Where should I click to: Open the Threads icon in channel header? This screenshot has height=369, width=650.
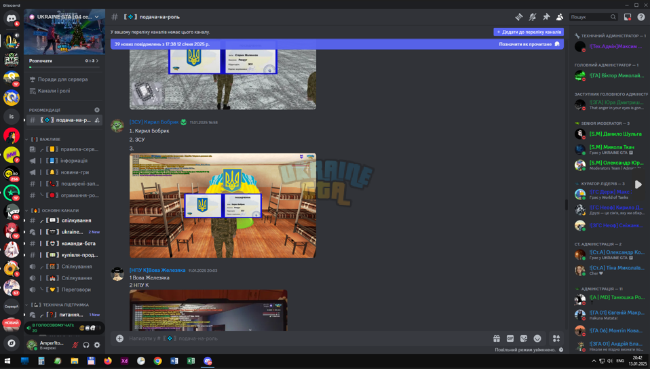518,17
